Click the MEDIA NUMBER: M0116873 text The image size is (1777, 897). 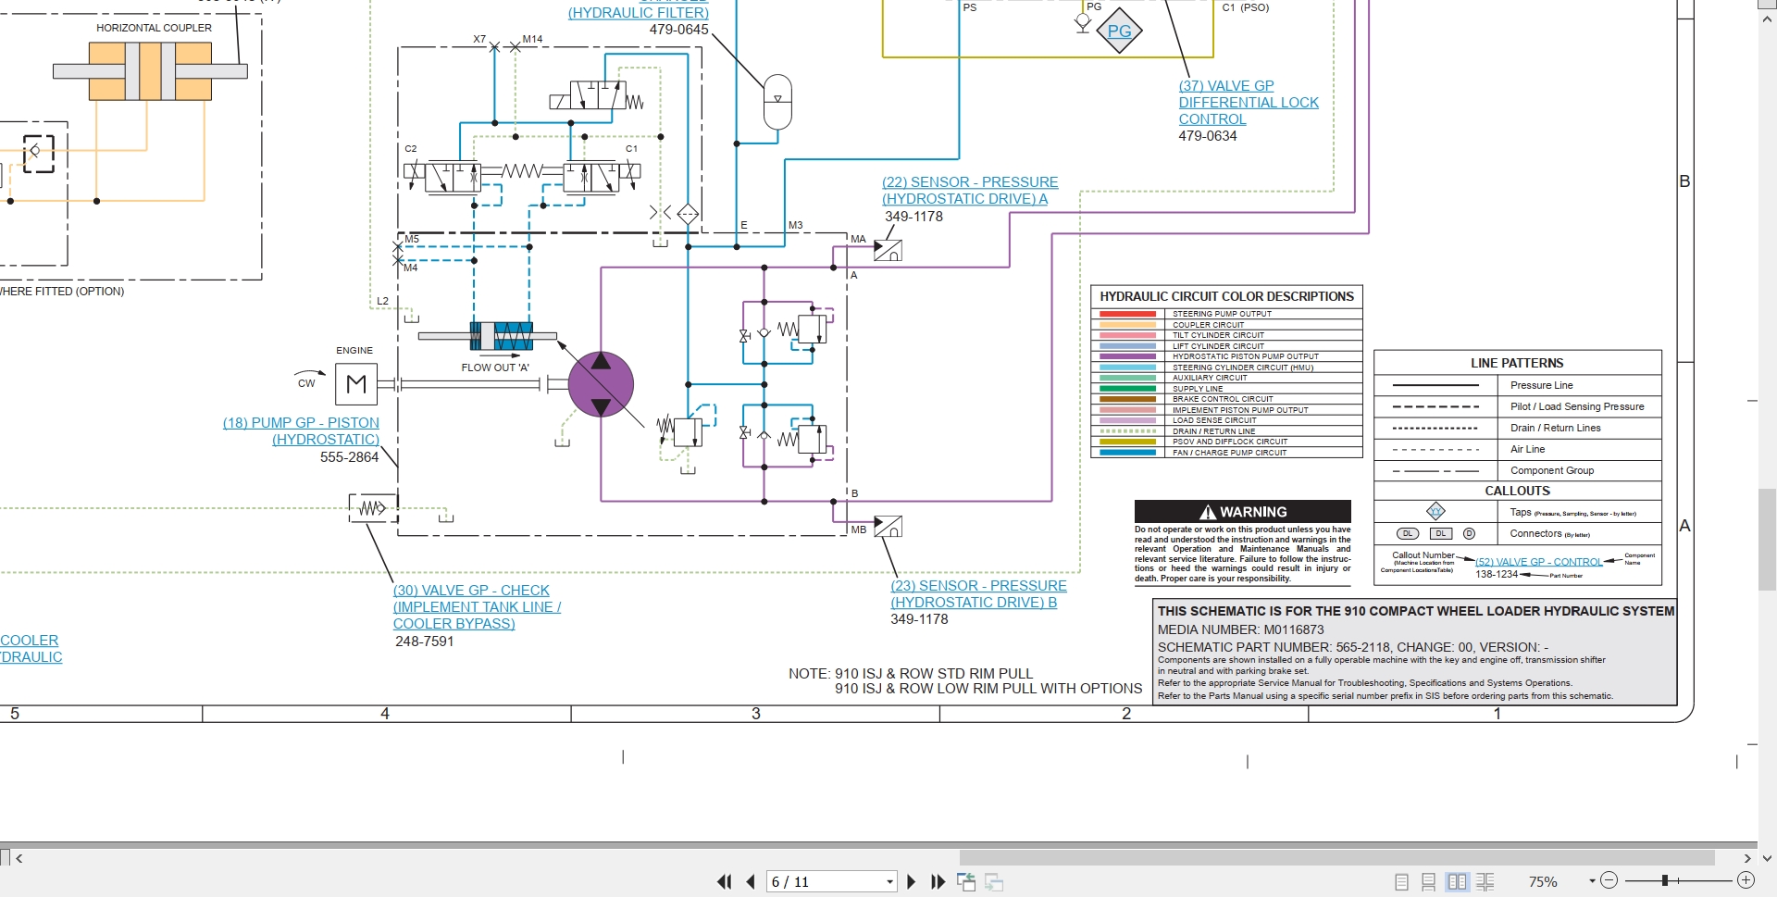[x=1241, y=629]
